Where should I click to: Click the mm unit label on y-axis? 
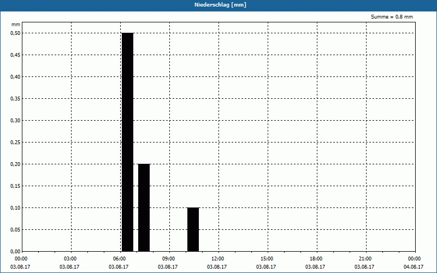(x=16, y=25)
